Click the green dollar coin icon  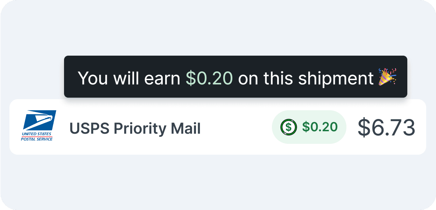click(x=289, y=127)
